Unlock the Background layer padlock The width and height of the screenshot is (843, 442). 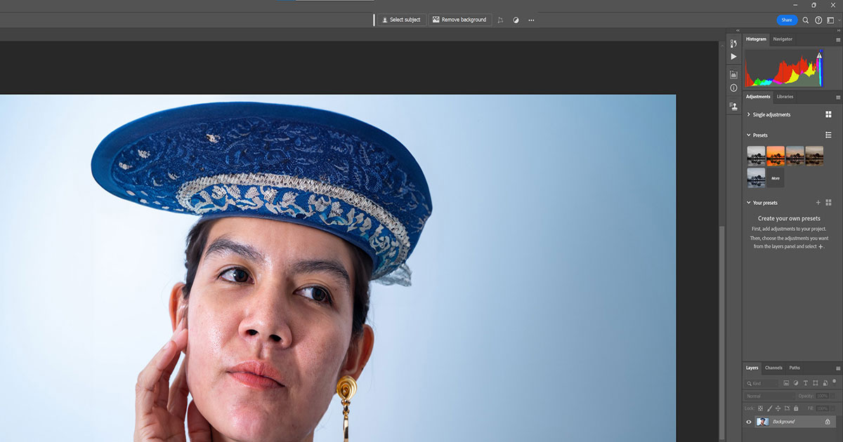[828, 421]
